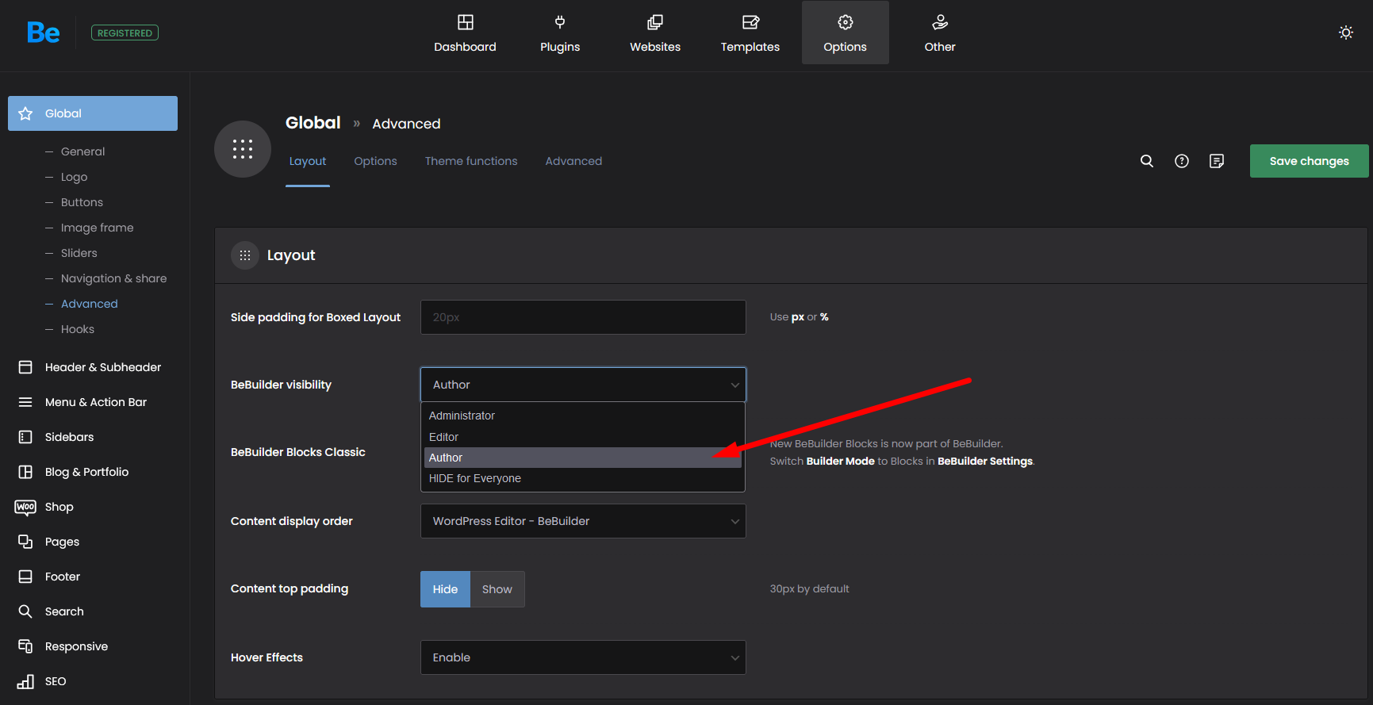Open Menu & Action Bar section label

point(96,402)
